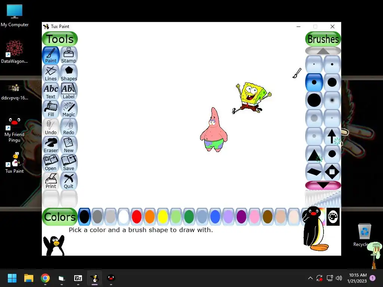Select the Paint tool
The image size is (383, 287).
tap(51, 55)
